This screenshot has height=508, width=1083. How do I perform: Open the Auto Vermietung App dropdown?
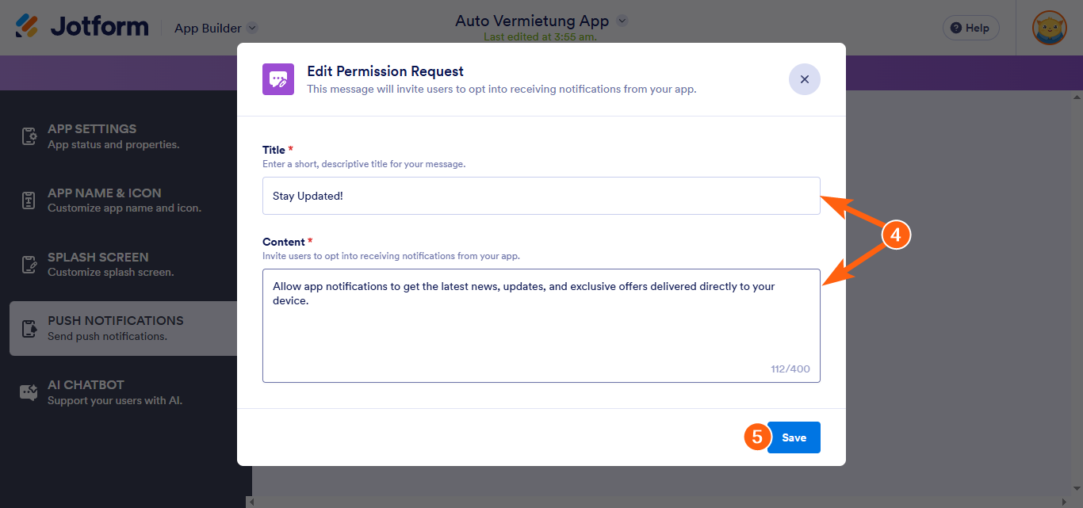click(623, 21)
